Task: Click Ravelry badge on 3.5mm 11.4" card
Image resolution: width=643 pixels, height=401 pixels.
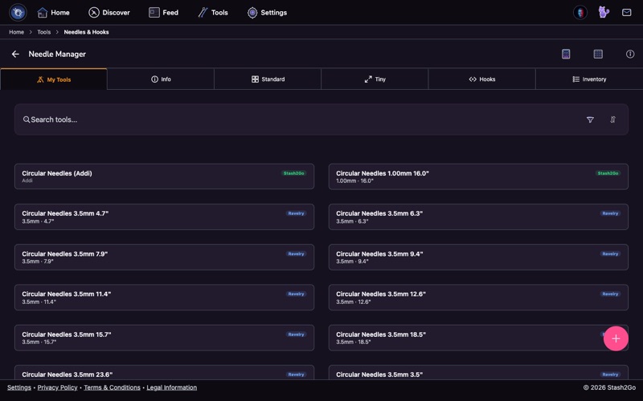Action: (x=296, y=294)
